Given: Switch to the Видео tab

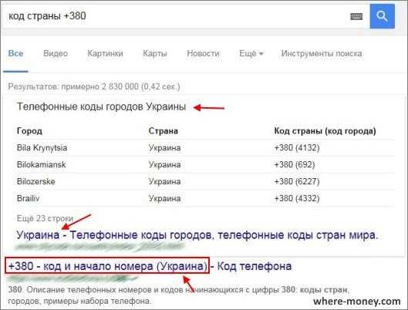Looking at the screenshot, I should click(x=56, y=53).
